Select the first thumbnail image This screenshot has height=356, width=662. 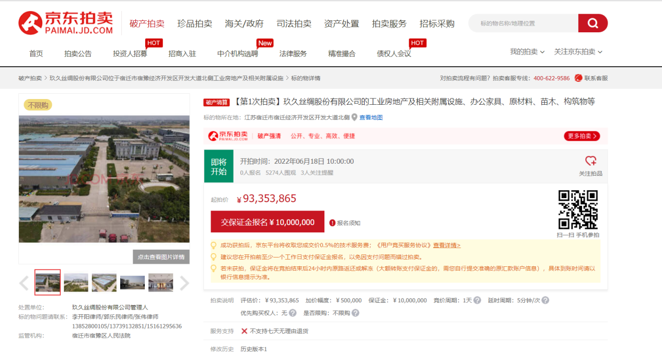(x=48, y=283)
